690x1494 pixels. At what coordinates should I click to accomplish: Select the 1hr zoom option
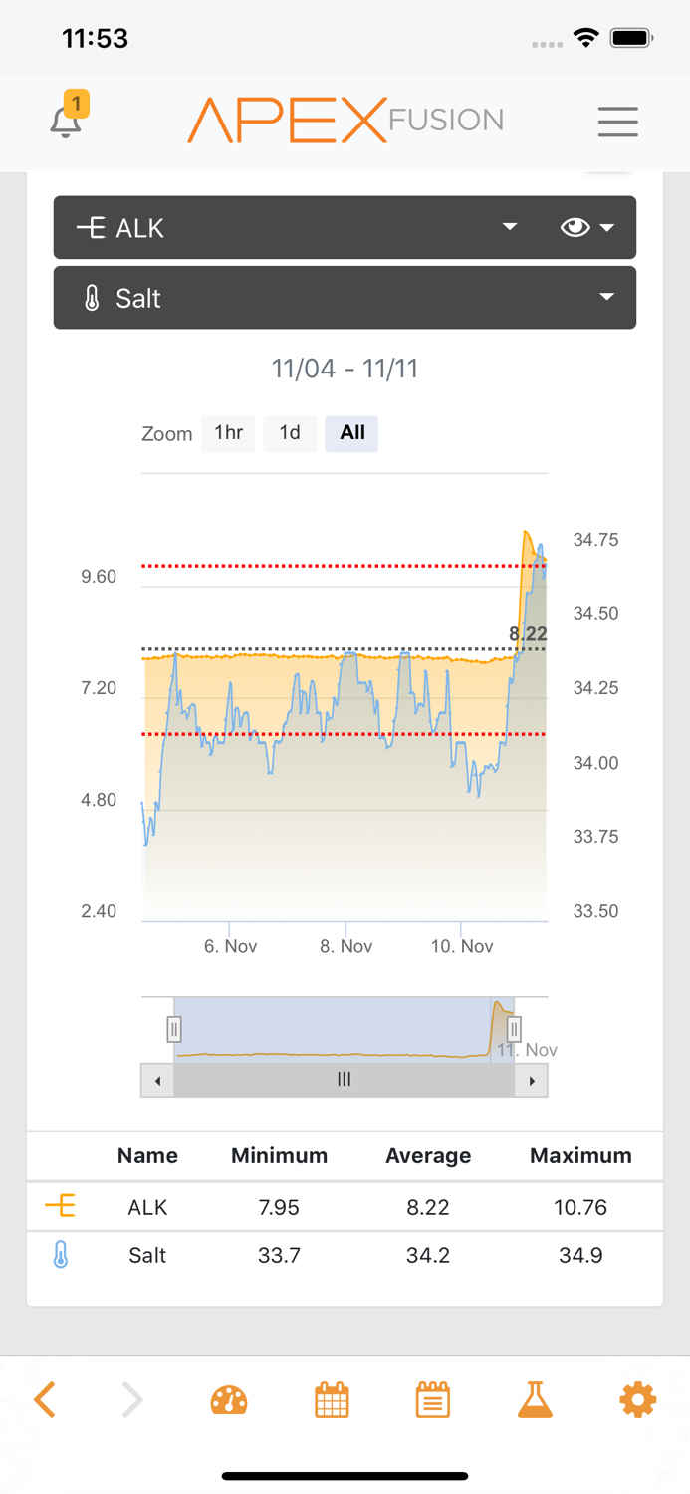pos(228,433)
